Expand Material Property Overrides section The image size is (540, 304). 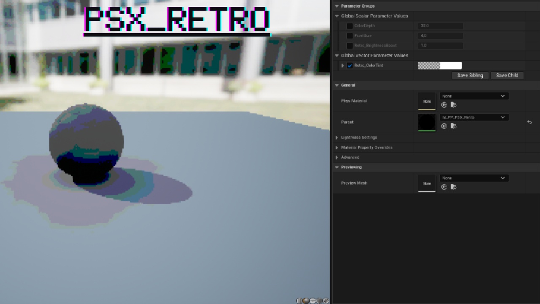337,147
